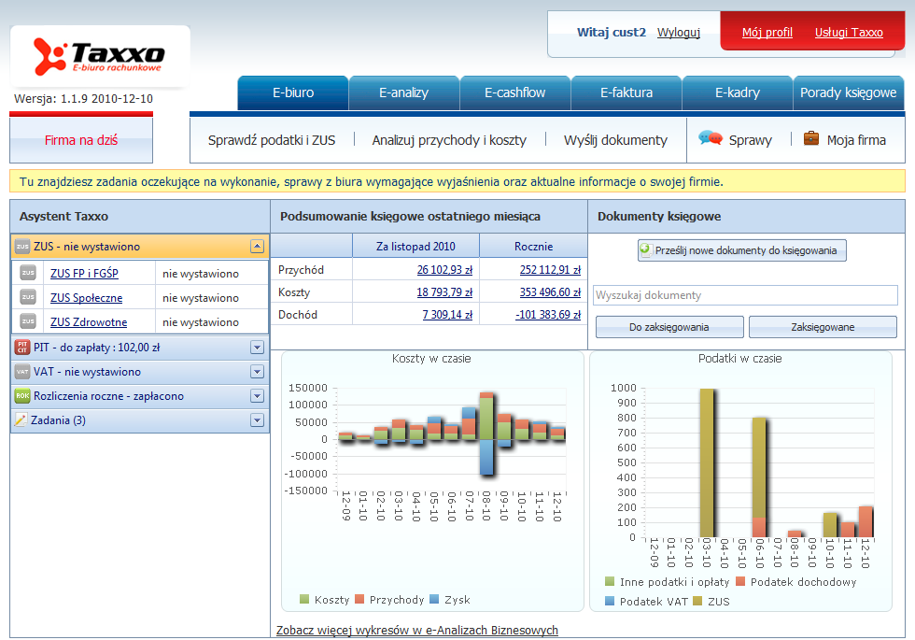
Task: Click the pencil icon next to Zadania
Action: [21, 420]
